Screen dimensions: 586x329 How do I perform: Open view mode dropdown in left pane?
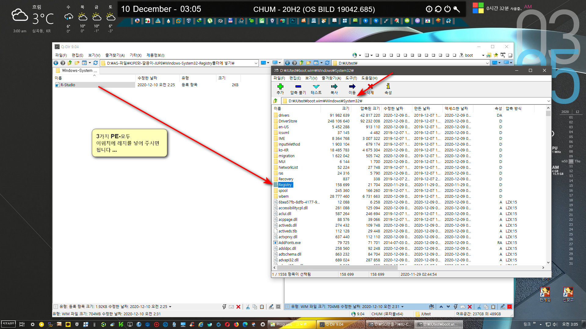(x=90, y=63)
